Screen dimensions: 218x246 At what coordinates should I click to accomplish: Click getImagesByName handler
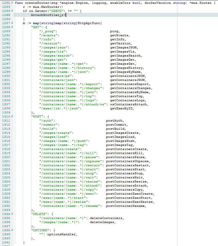(x=125, y=72)
